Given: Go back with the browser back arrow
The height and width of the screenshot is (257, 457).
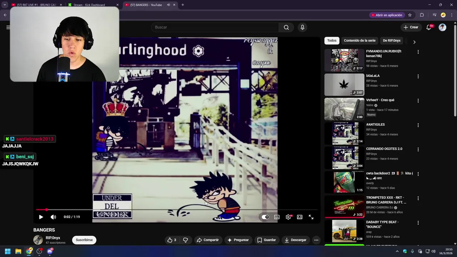Looking at the screenshot, I should pyautogui.click(x=5, y=15).
